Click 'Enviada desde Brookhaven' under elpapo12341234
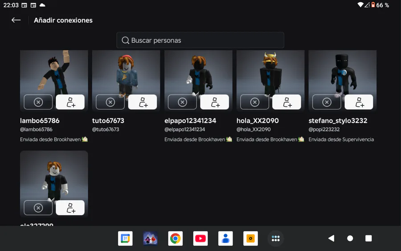Screen dimensions: 401x251 coord(198,140)
